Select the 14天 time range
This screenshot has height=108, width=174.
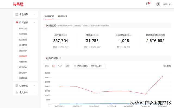click(60, 66)
